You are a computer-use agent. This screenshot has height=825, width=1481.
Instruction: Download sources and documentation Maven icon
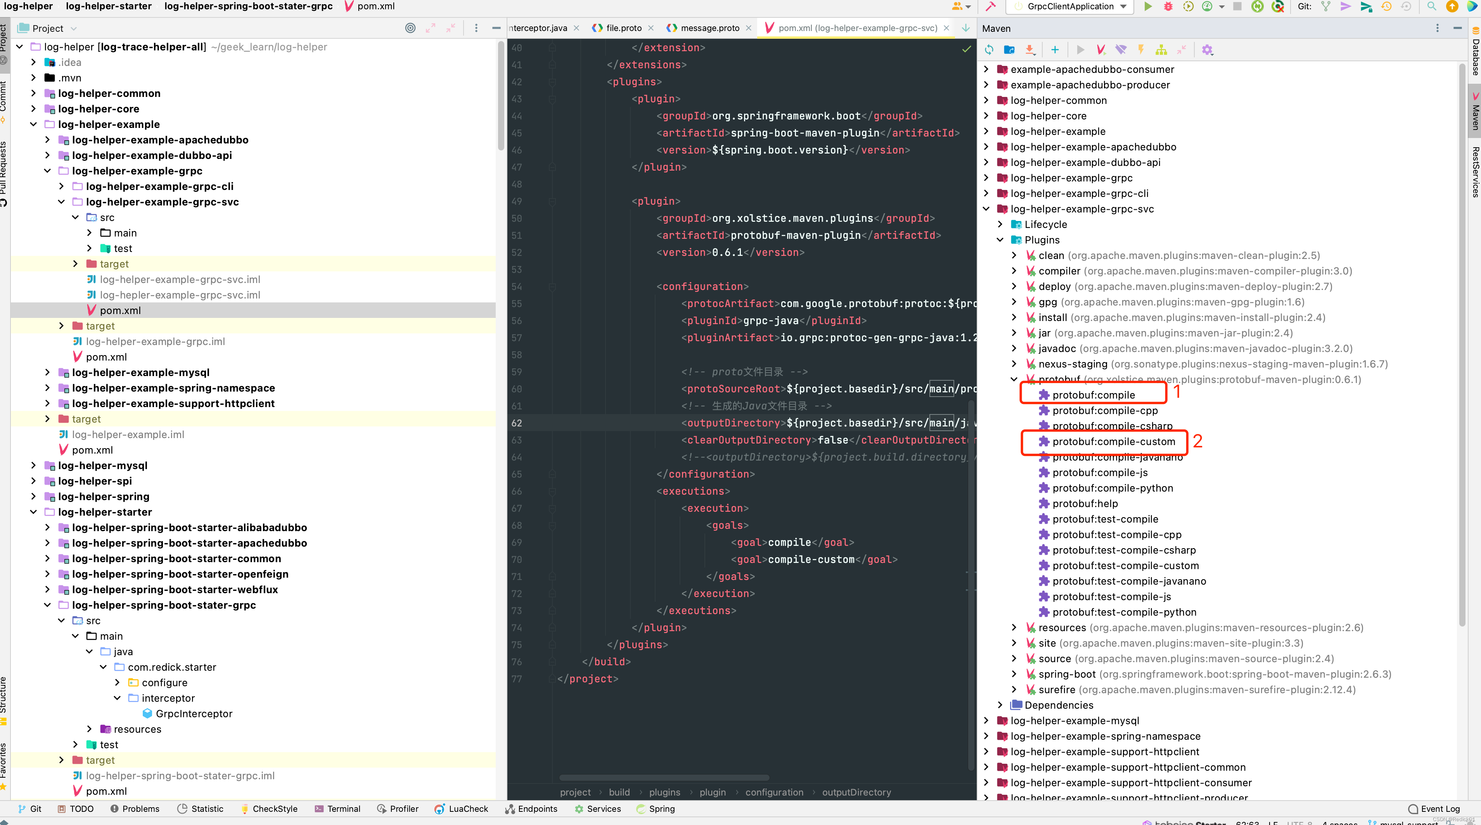(1030, 50)
